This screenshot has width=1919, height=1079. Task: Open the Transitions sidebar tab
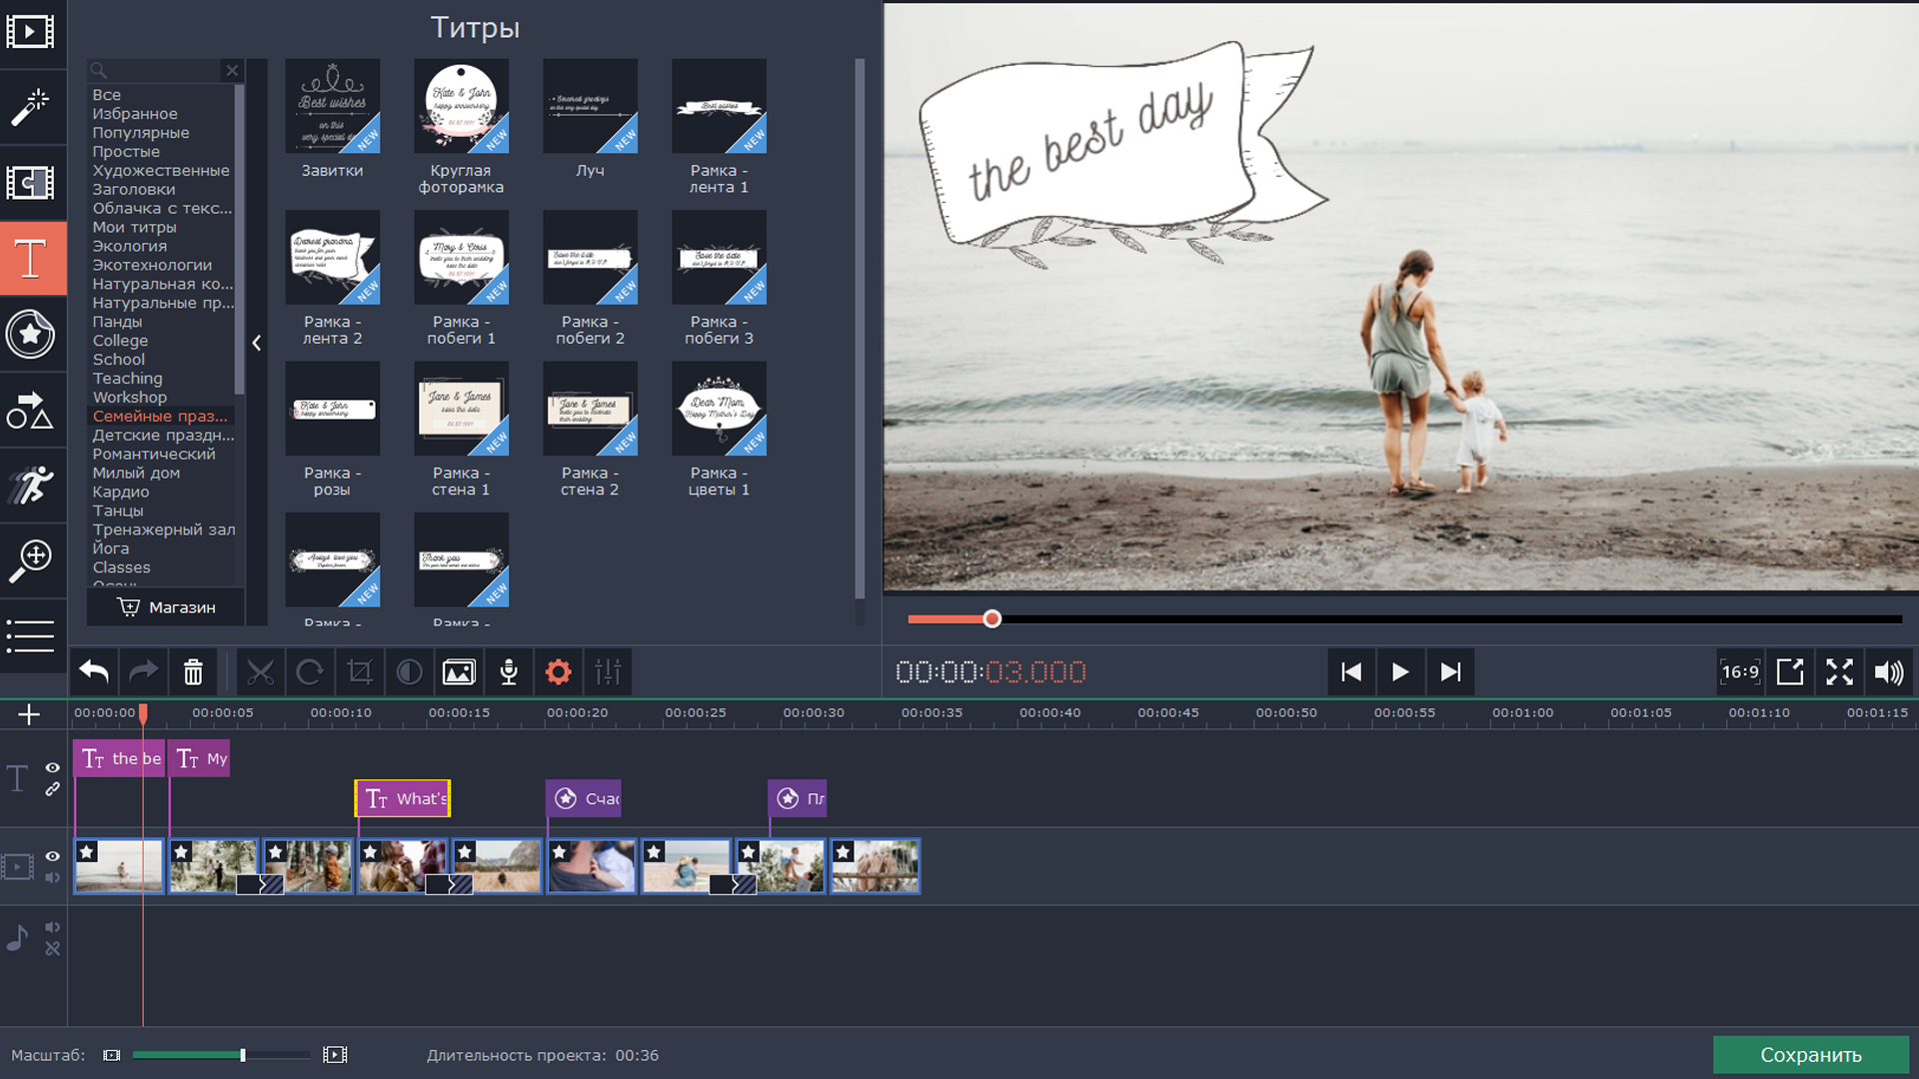[x=31, y=183]
